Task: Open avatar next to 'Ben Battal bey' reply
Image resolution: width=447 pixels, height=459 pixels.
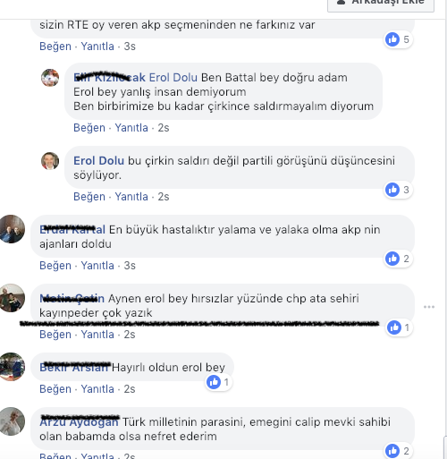Action: pyautogui.click(x=50, y=78)
